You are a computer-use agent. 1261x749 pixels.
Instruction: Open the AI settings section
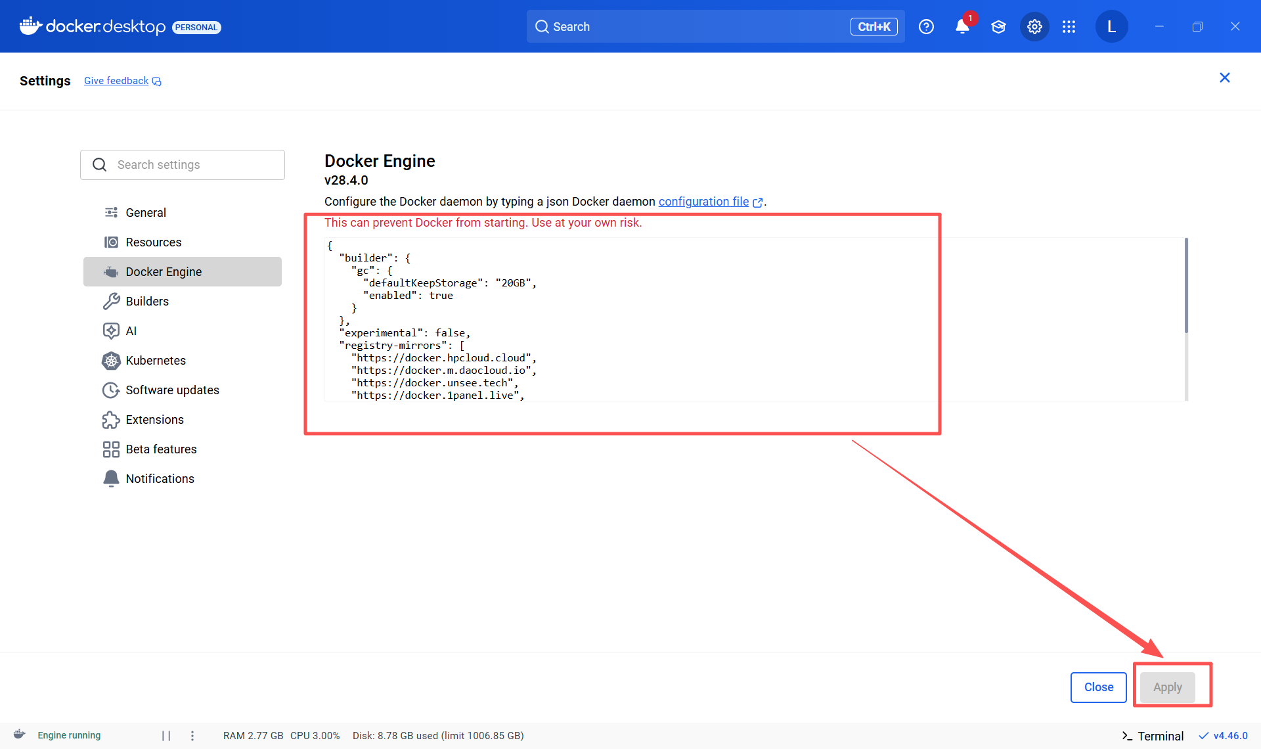[183, 330]
